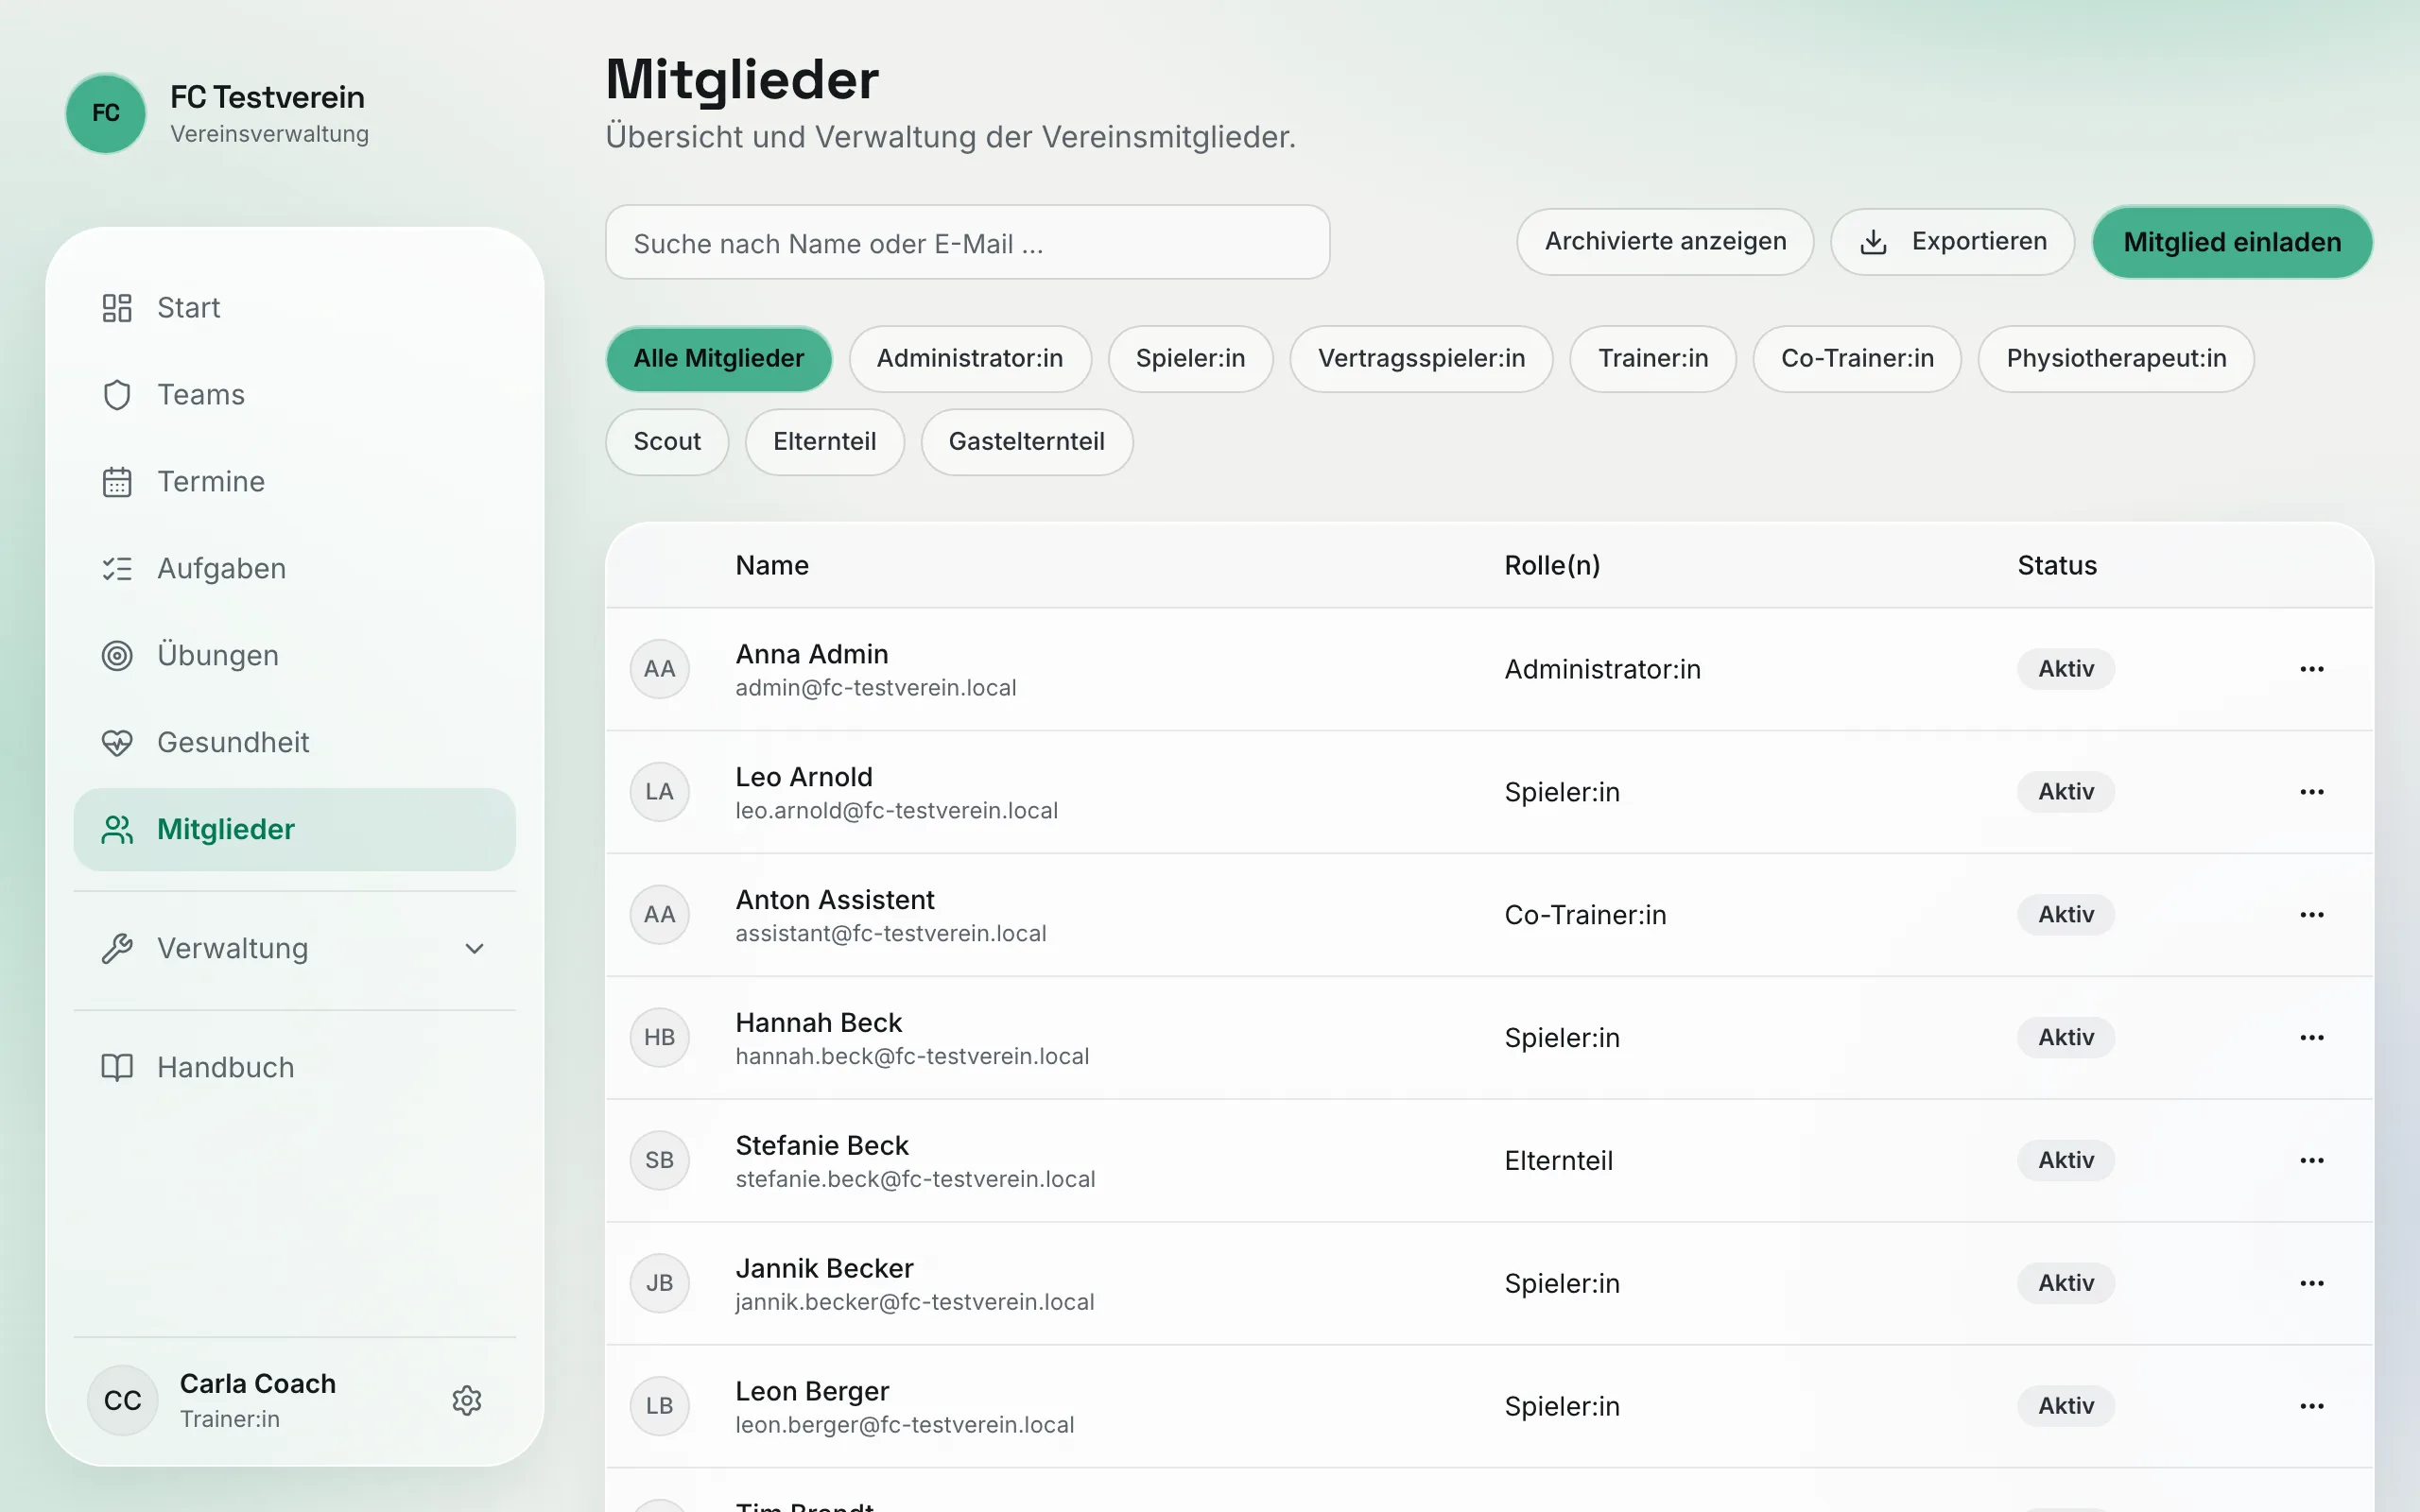The width and height of the screenshot is (2420, 1512).
Task: Filter by Physiotherapeut:in role
Action: tap(2116, 359)
